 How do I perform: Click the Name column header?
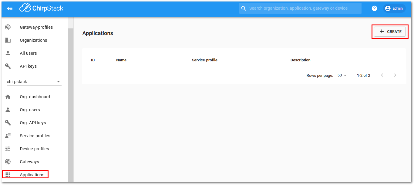(121, 60)
